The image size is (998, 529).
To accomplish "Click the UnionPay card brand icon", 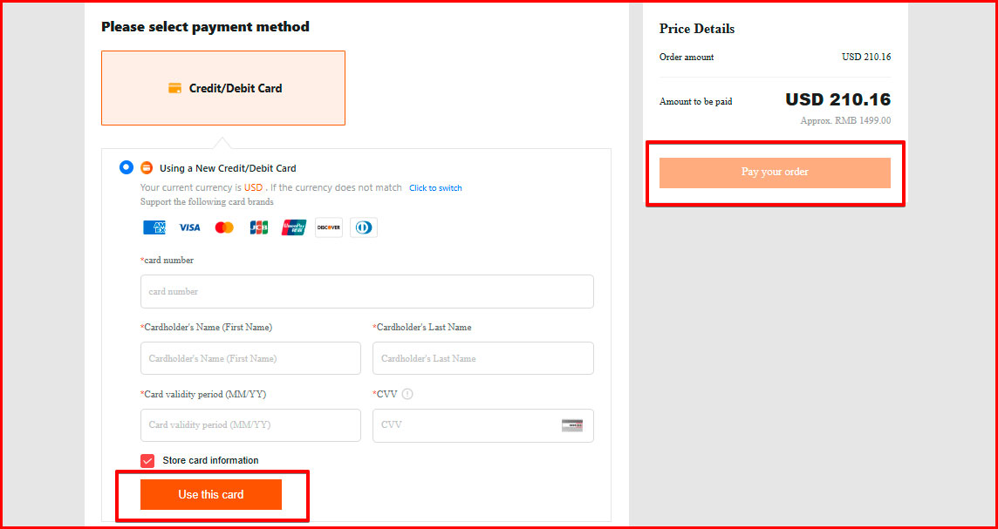I will [294, 227].
